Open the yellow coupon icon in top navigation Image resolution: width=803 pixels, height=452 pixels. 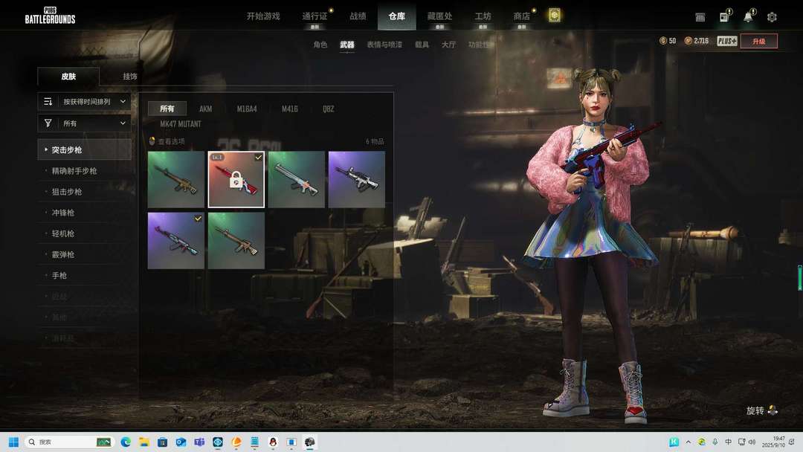click(x=554, y=16)
